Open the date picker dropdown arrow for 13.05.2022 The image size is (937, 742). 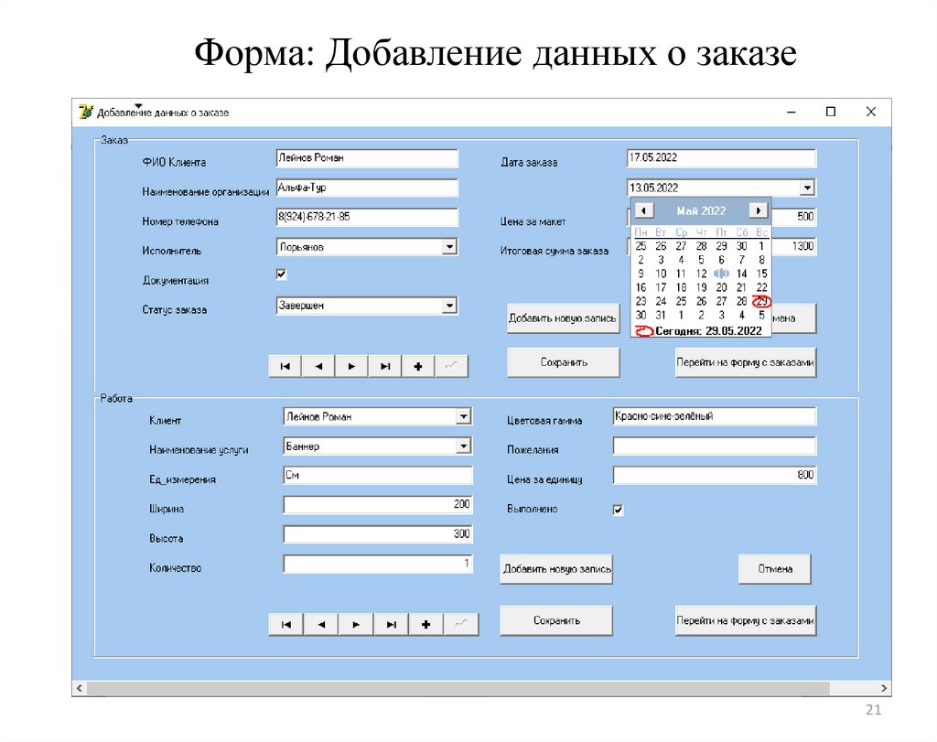point(807,188)
